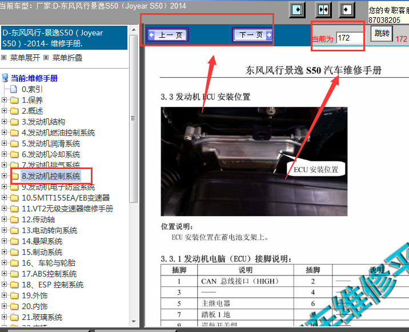The height and width of the screenshot is (332, 409).
Task: Click folder icon of 6.发动机冷却系统
Action: coord(14,154)
